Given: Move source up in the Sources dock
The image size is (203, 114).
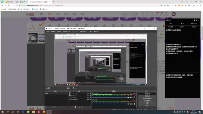Looking at the screenshot, I should 79,107.
